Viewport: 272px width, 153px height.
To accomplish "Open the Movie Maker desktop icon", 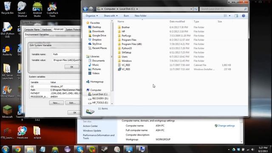I will (x=7, y=91).
